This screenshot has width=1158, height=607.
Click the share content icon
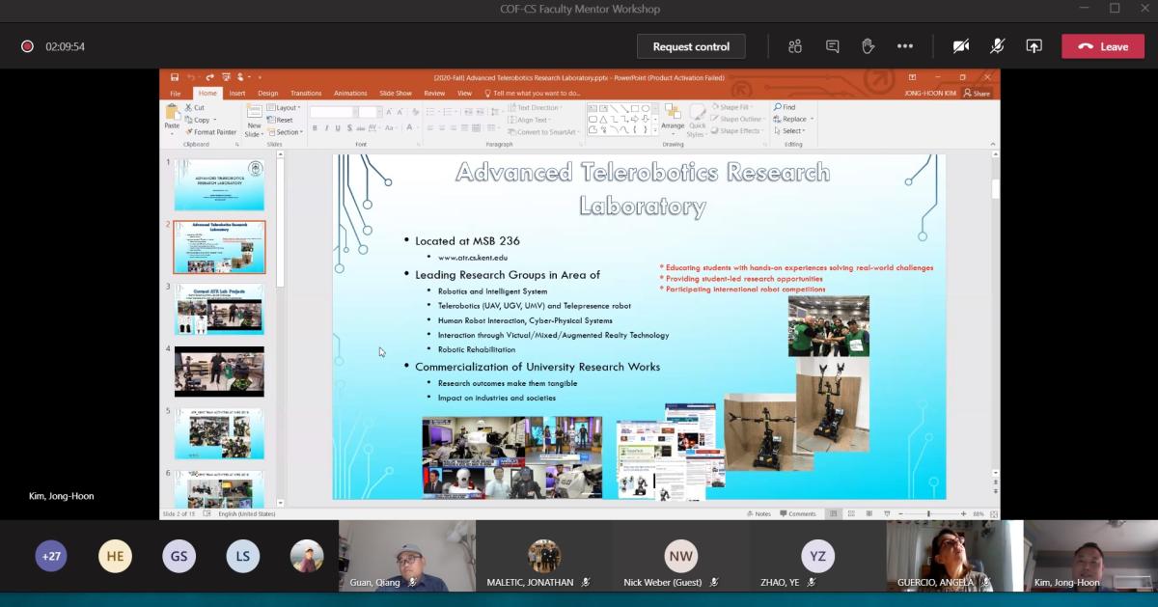coord(1034,46)
